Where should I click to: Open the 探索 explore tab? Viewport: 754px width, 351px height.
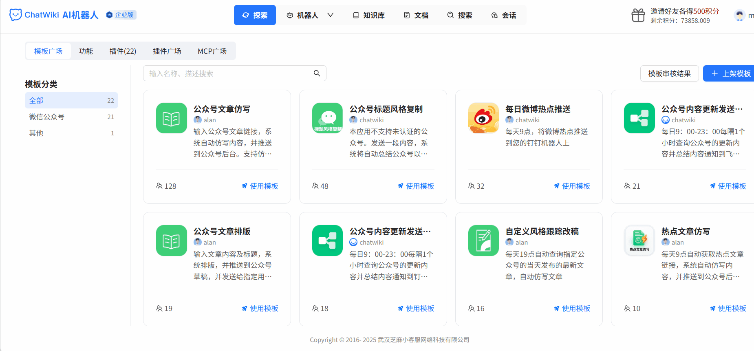[255, 15]
